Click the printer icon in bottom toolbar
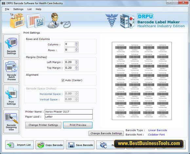The height and width of the screenshot is (154, 190). pyautogui.click(x=104, y=145)
